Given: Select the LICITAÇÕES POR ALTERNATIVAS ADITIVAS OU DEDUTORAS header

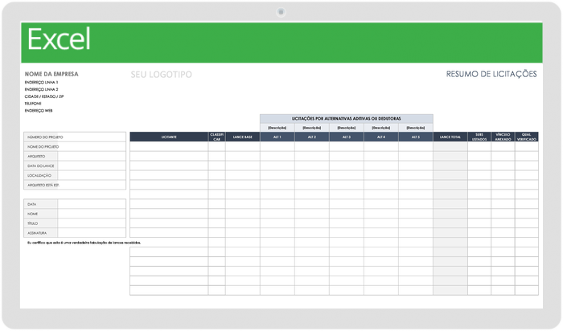Looking at the screenshot, I should [347, 119].
